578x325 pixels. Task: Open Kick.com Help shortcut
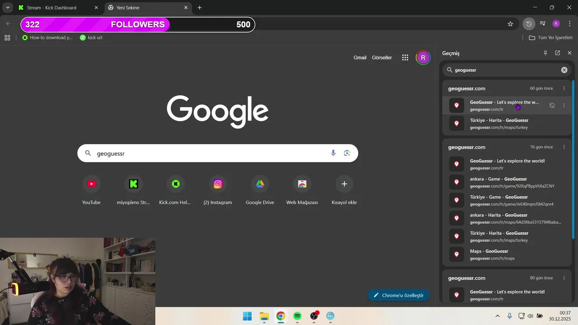[175, 190]
